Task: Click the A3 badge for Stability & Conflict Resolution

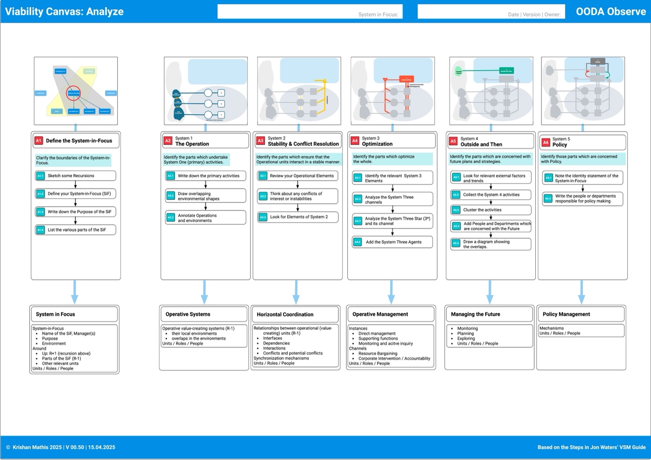Action: (262, 140)
